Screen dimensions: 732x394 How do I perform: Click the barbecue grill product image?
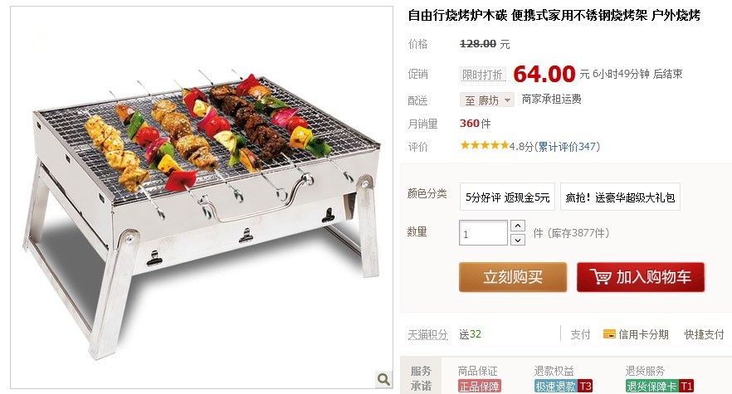202,197
